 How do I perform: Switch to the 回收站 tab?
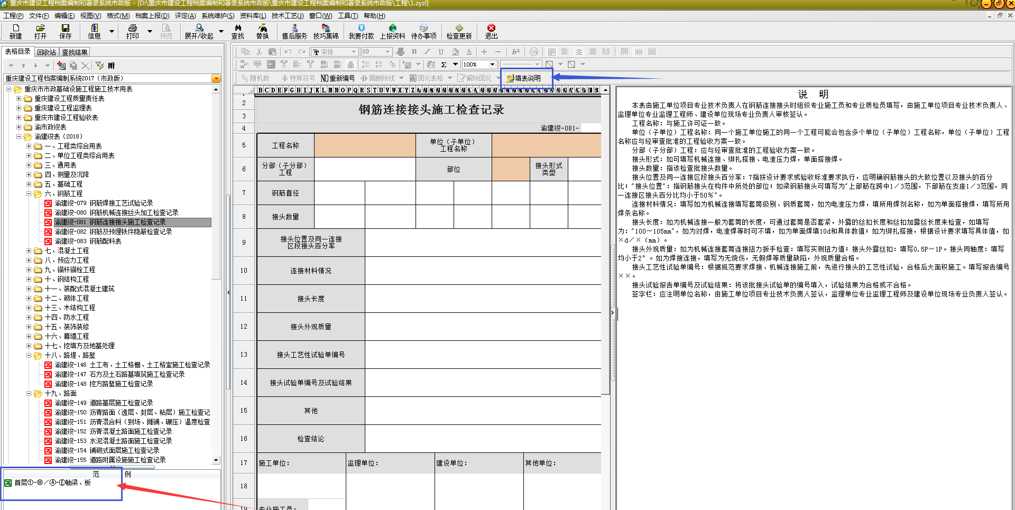[47, 52]
